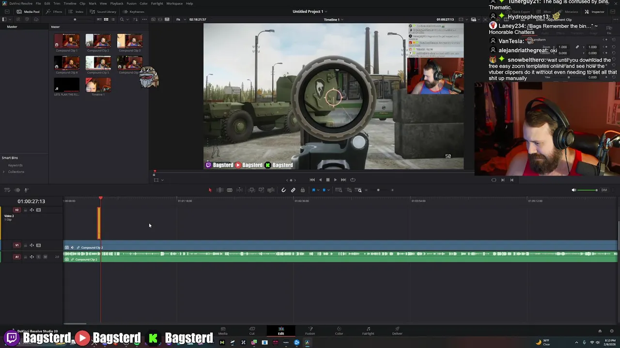
Task: Switch to the Cut page
Action: [x=252, y=331]
